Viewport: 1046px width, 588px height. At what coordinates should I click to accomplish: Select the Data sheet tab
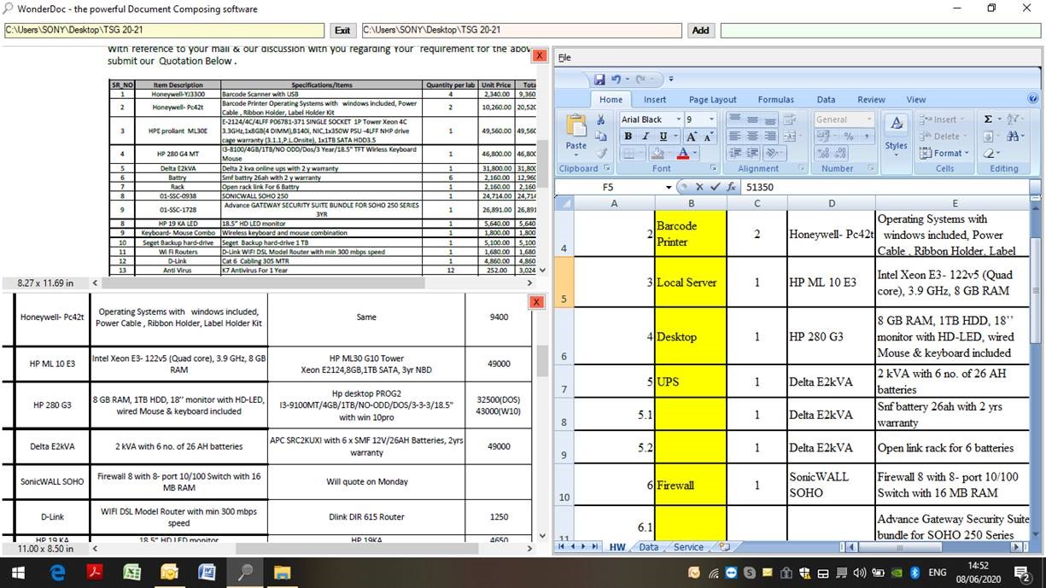[649, 547]
